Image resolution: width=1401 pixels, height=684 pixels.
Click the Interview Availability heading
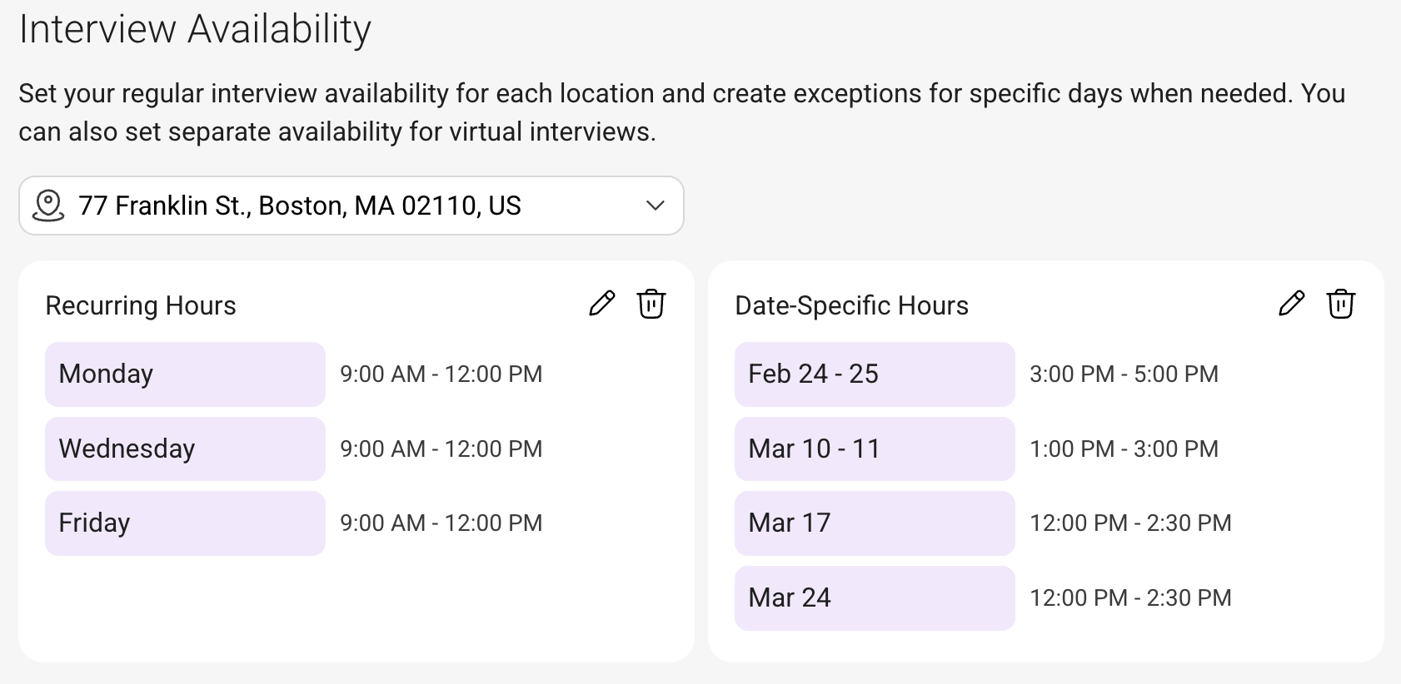195,30
